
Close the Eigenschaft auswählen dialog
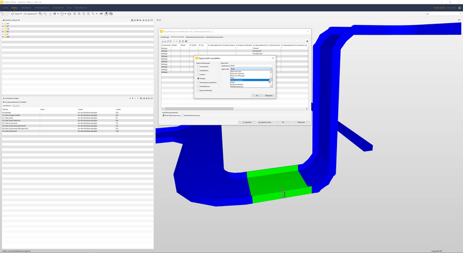[272, 58]
